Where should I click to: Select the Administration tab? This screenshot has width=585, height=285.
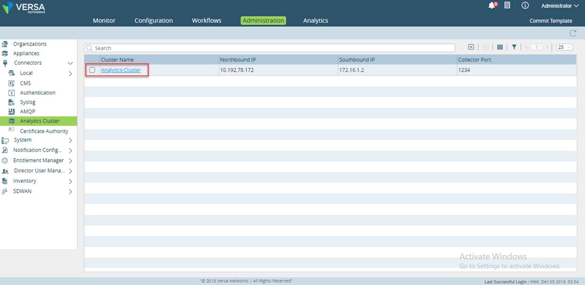click(x=263, y=20)
